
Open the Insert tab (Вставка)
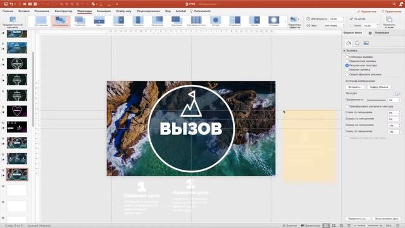pyautogui.click(x=24, y=11)
